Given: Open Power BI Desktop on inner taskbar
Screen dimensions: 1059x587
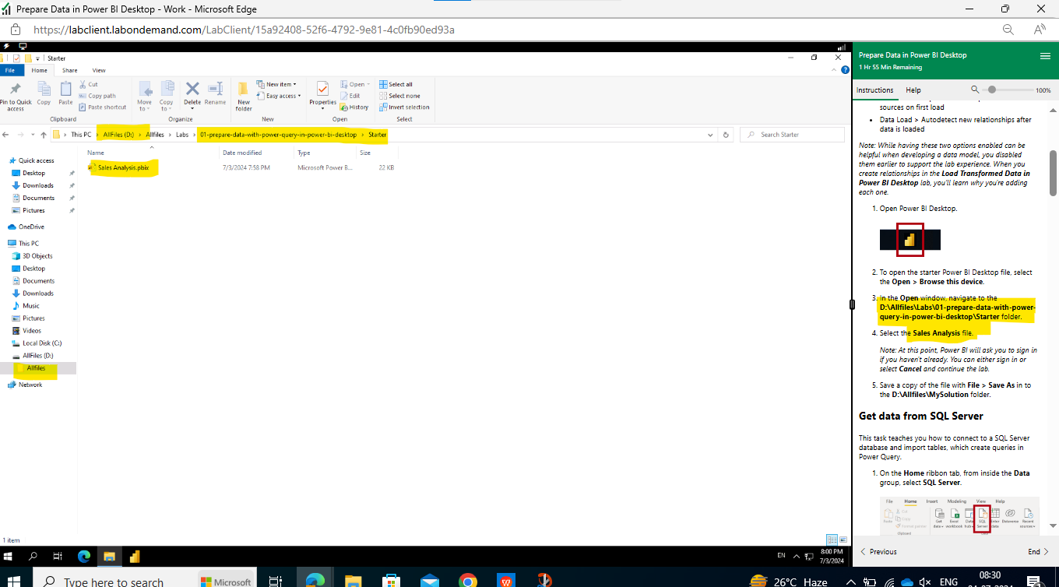Looking at the screenshot, I should click(134, 556).
